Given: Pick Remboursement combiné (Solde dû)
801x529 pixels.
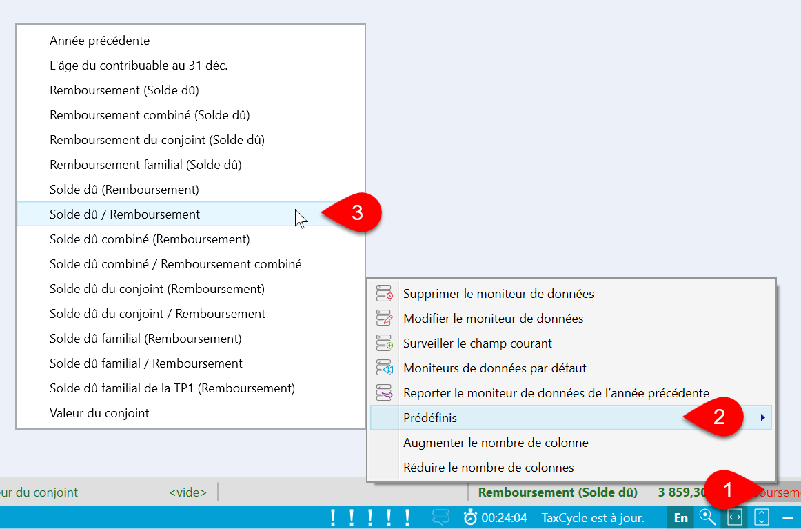Looking at the screenshot, I should [x=191, y=115].
